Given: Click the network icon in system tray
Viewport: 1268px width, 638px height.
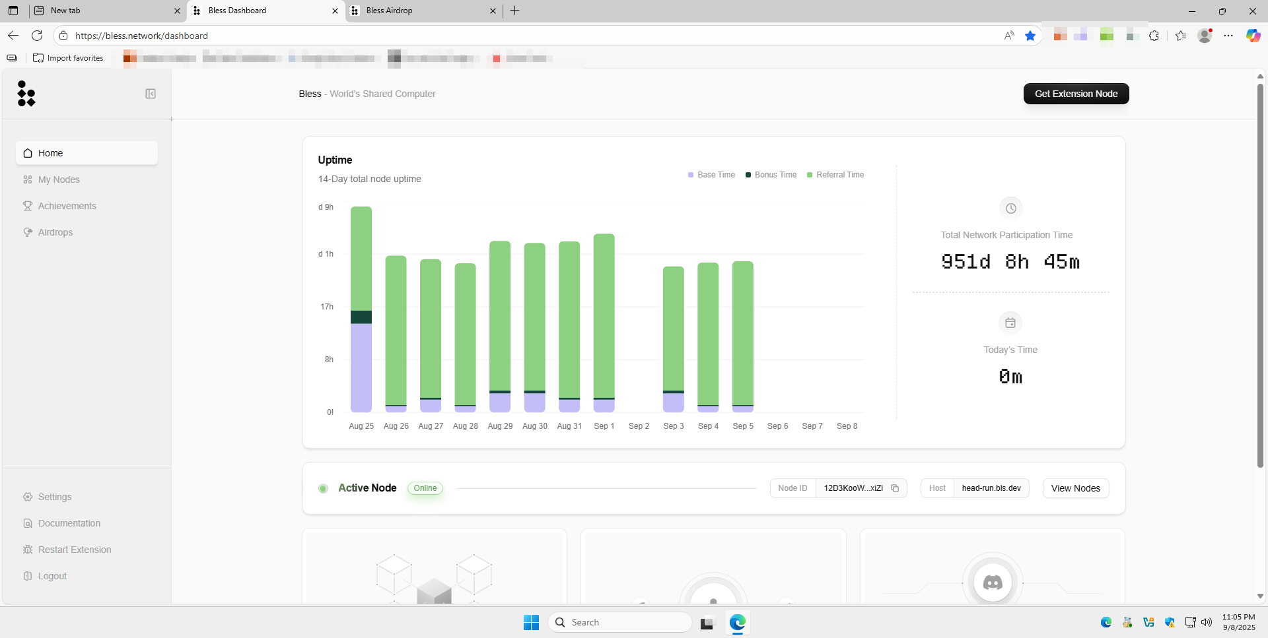Looking at the screenshot, I should coord(1190,622).
